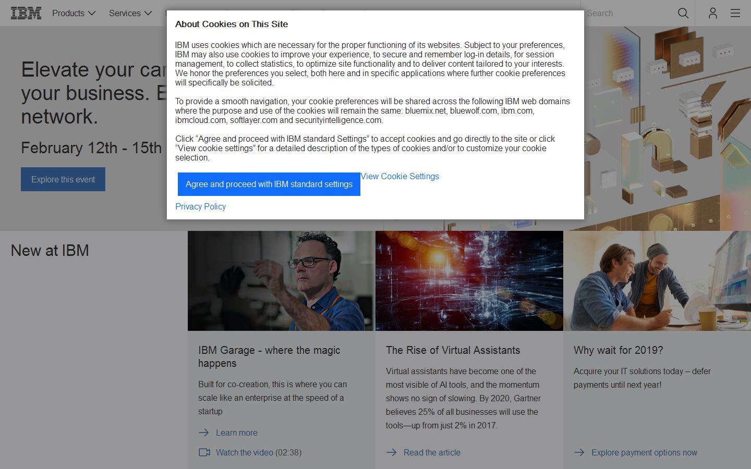This screenshot has height=469, width=751.
Task: Open the Products menu
Action: pos(68,13)
